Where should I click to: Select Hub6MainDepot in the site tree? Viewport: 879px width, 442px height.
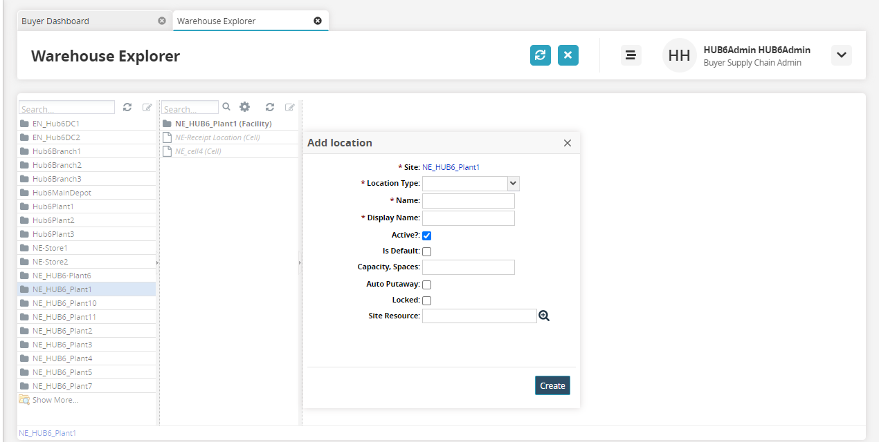point(62,193)
